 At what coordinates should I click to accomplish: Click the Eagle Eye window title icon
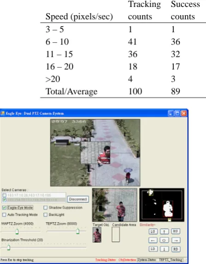pyautogui.click(x=2, y=113)
